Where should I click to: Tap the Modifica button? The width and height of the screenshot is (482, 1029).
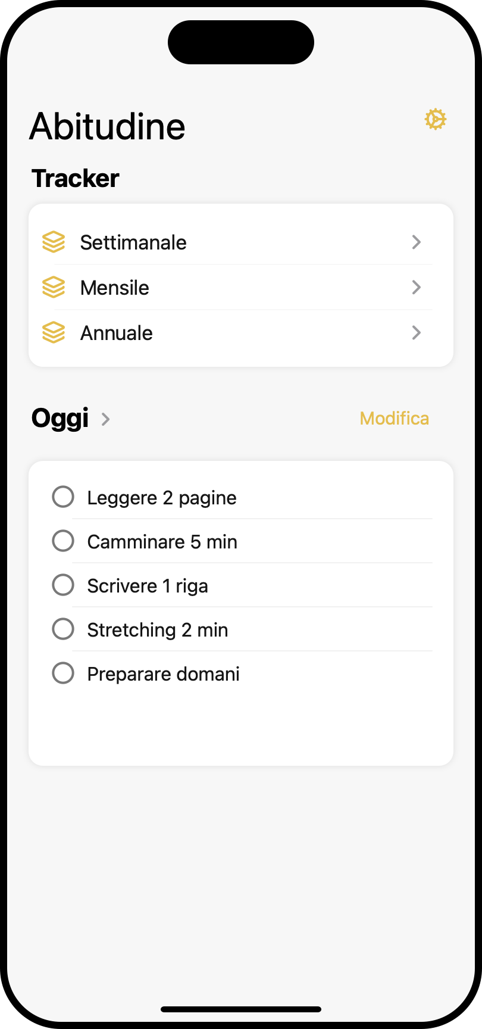[394, 419]
